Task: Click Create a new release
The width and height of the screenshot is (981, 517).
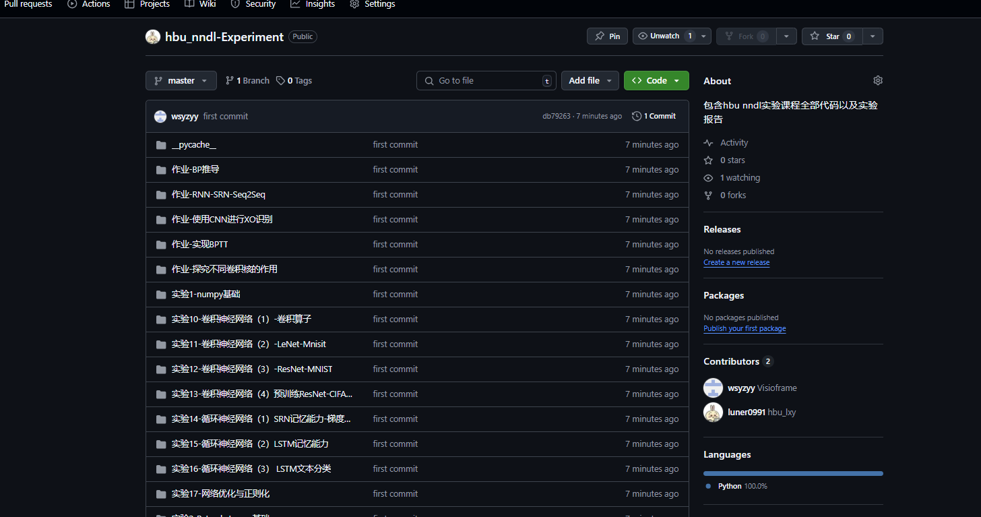Action: [736, 262]
